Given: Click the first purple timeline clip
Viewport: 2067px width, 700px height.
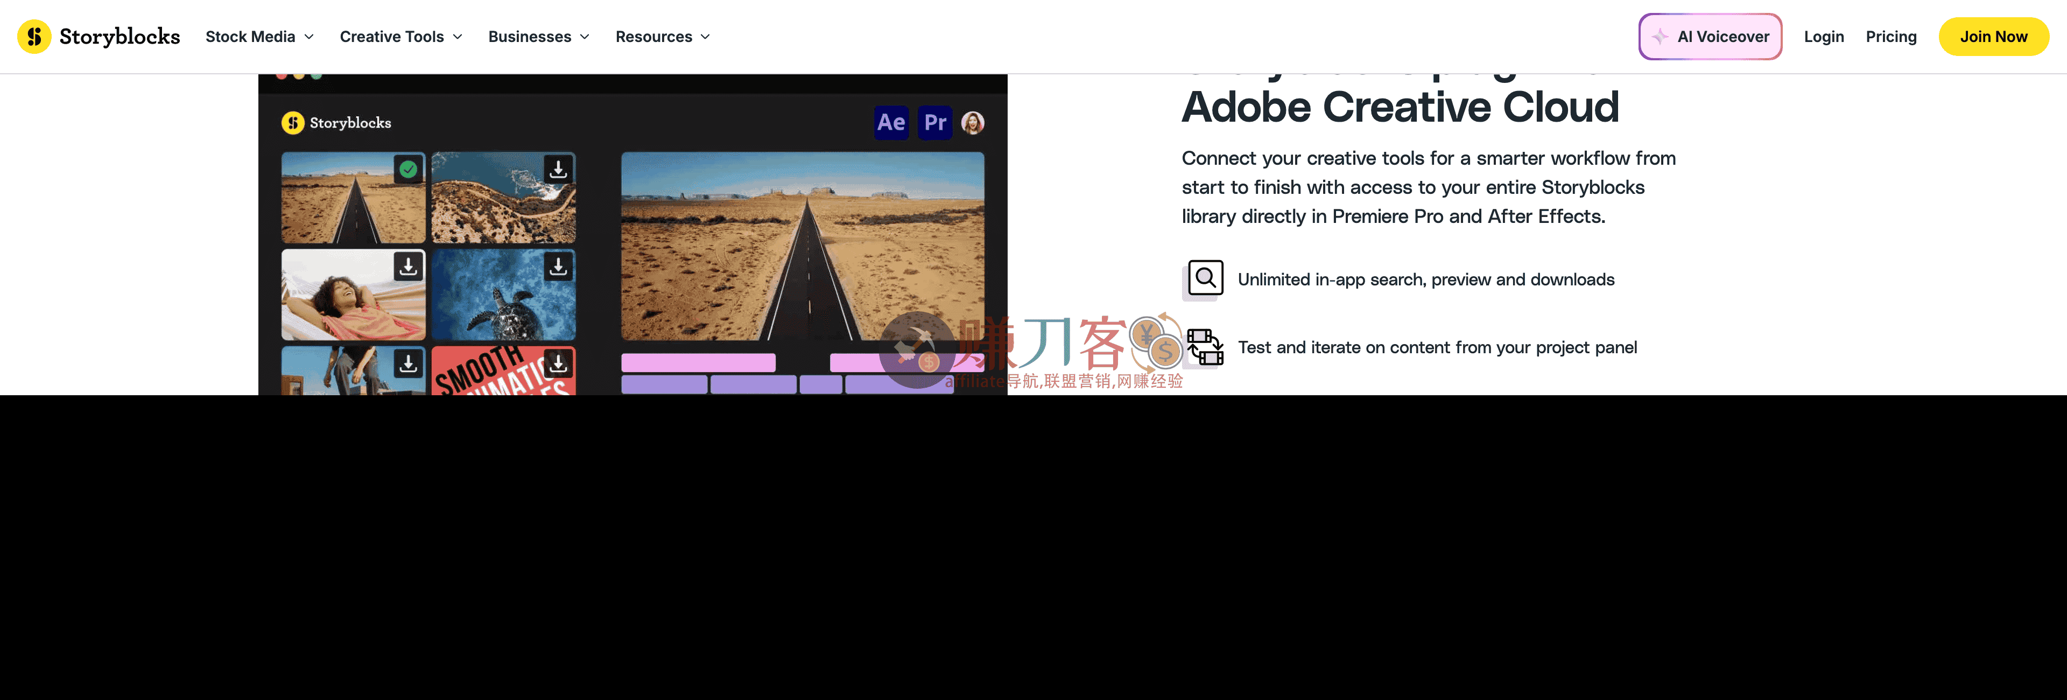Looking at the screenshot, I should tap(664, 384).
